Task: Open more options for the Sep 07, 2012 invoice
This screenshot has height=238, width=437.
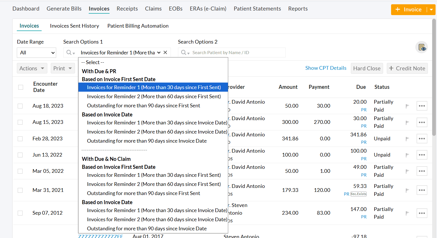Action: pyautogui.click(x=422, y=213)
